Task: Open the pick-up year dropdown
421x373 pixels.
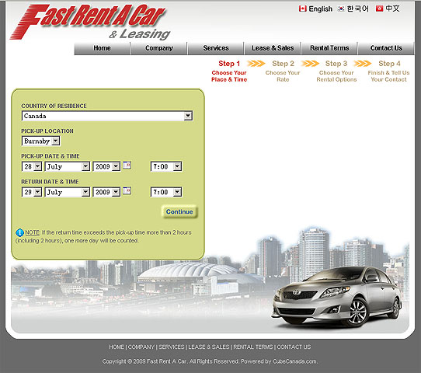Action: [x=106, y=166]
